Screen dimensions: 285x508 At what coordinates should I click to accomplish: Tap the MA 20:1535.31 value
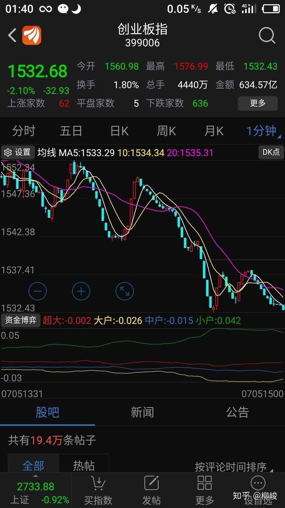(190, 152)
